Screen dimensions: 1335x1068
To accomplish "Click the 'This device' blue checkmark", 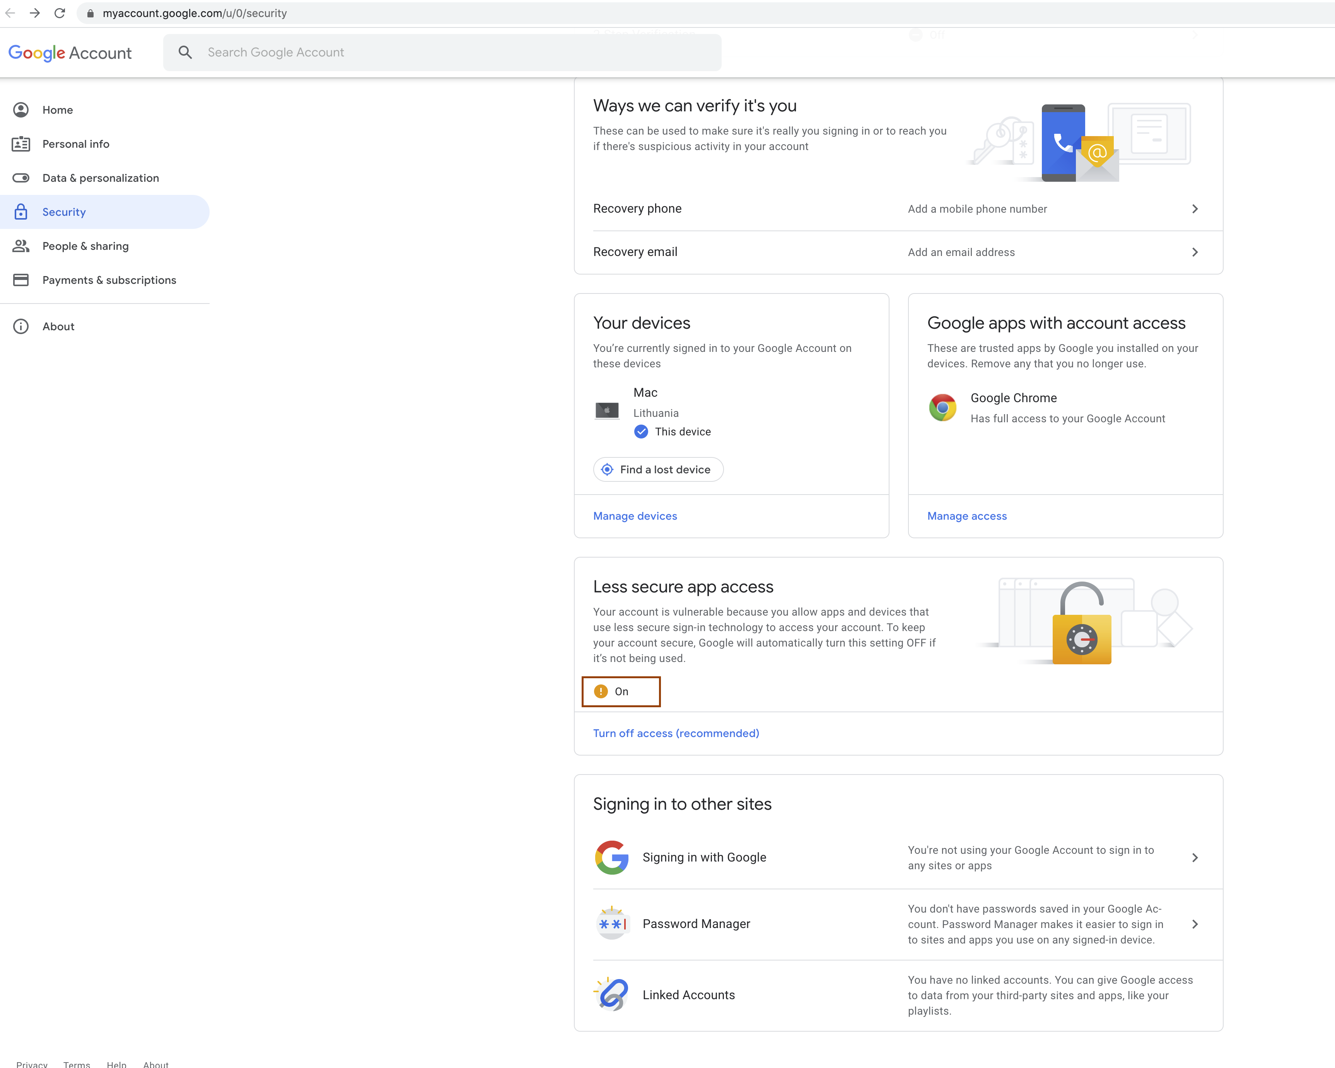I will [641, 432].
